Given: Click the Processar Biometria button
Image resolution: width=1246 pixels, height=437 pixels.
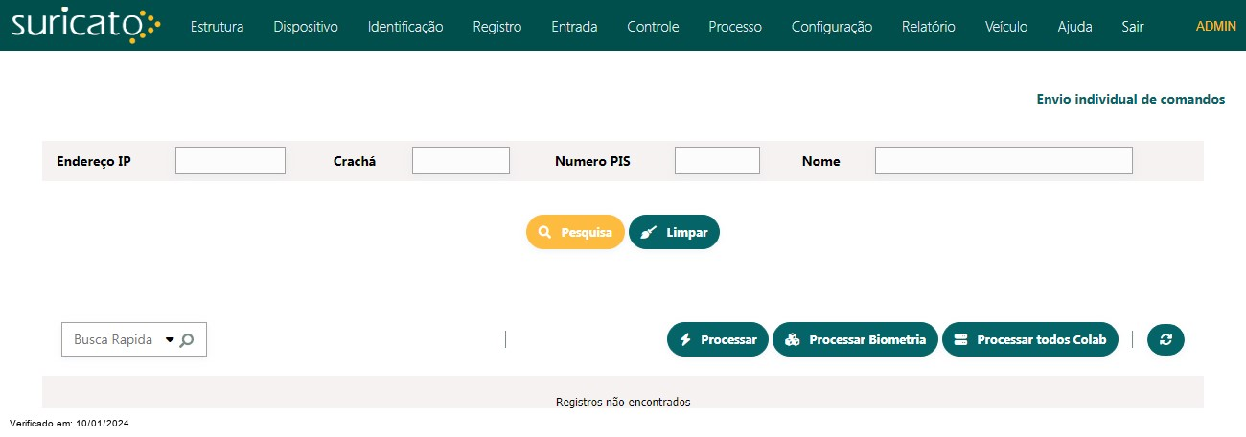Looking at the screenshot, I should tap(855, 339).
